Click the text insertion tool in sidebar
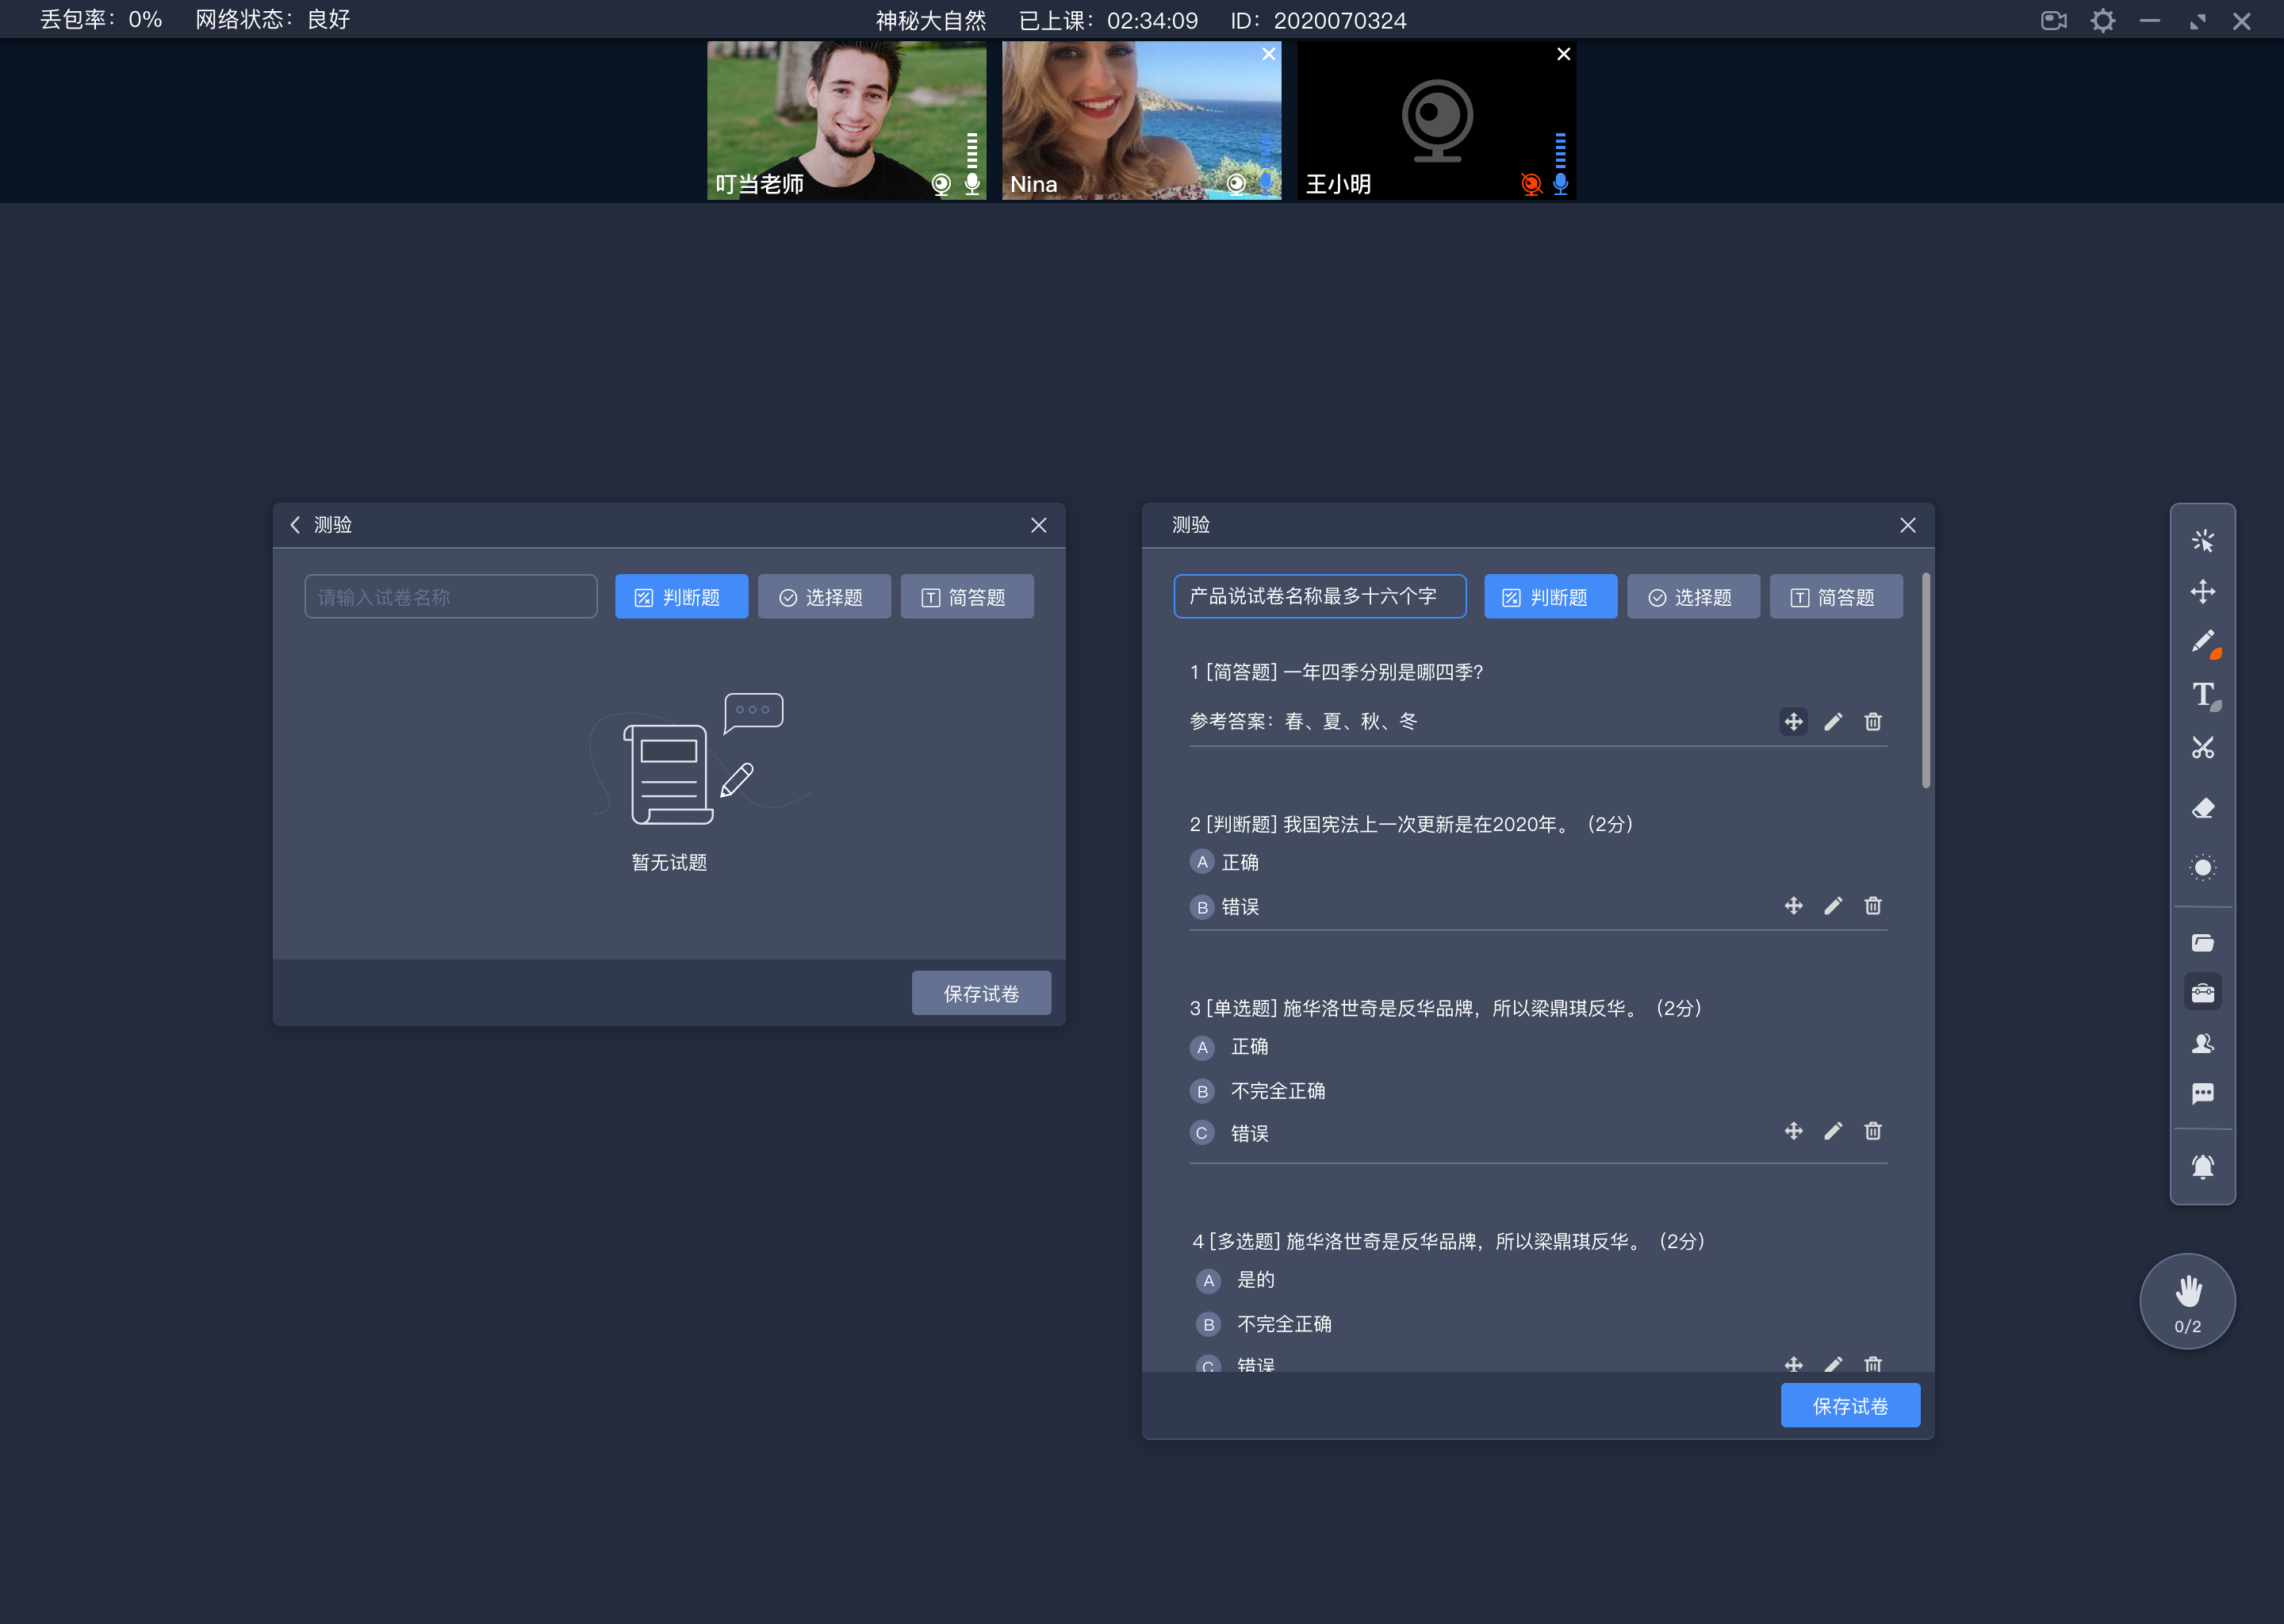2284x1624 pixels. pos(2203,698)
